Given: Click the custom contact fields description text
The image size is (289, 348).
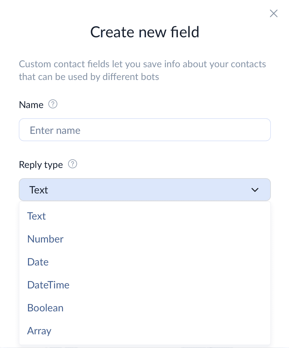Looking at the screenshot, I should coord(142,70).
